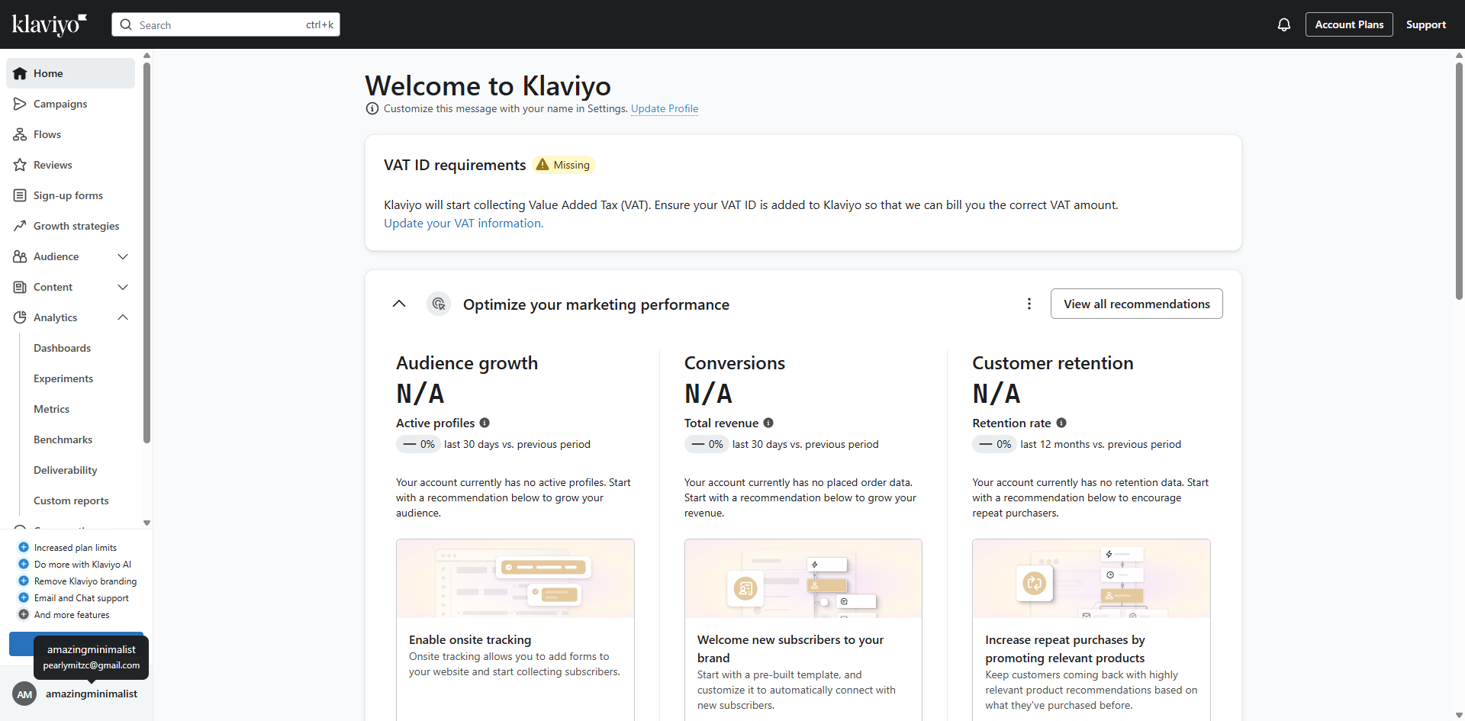This screenshot has width=1465, height=721.
Task: Expand the Audience menu chevron
Action: click(x=123, y=256)
